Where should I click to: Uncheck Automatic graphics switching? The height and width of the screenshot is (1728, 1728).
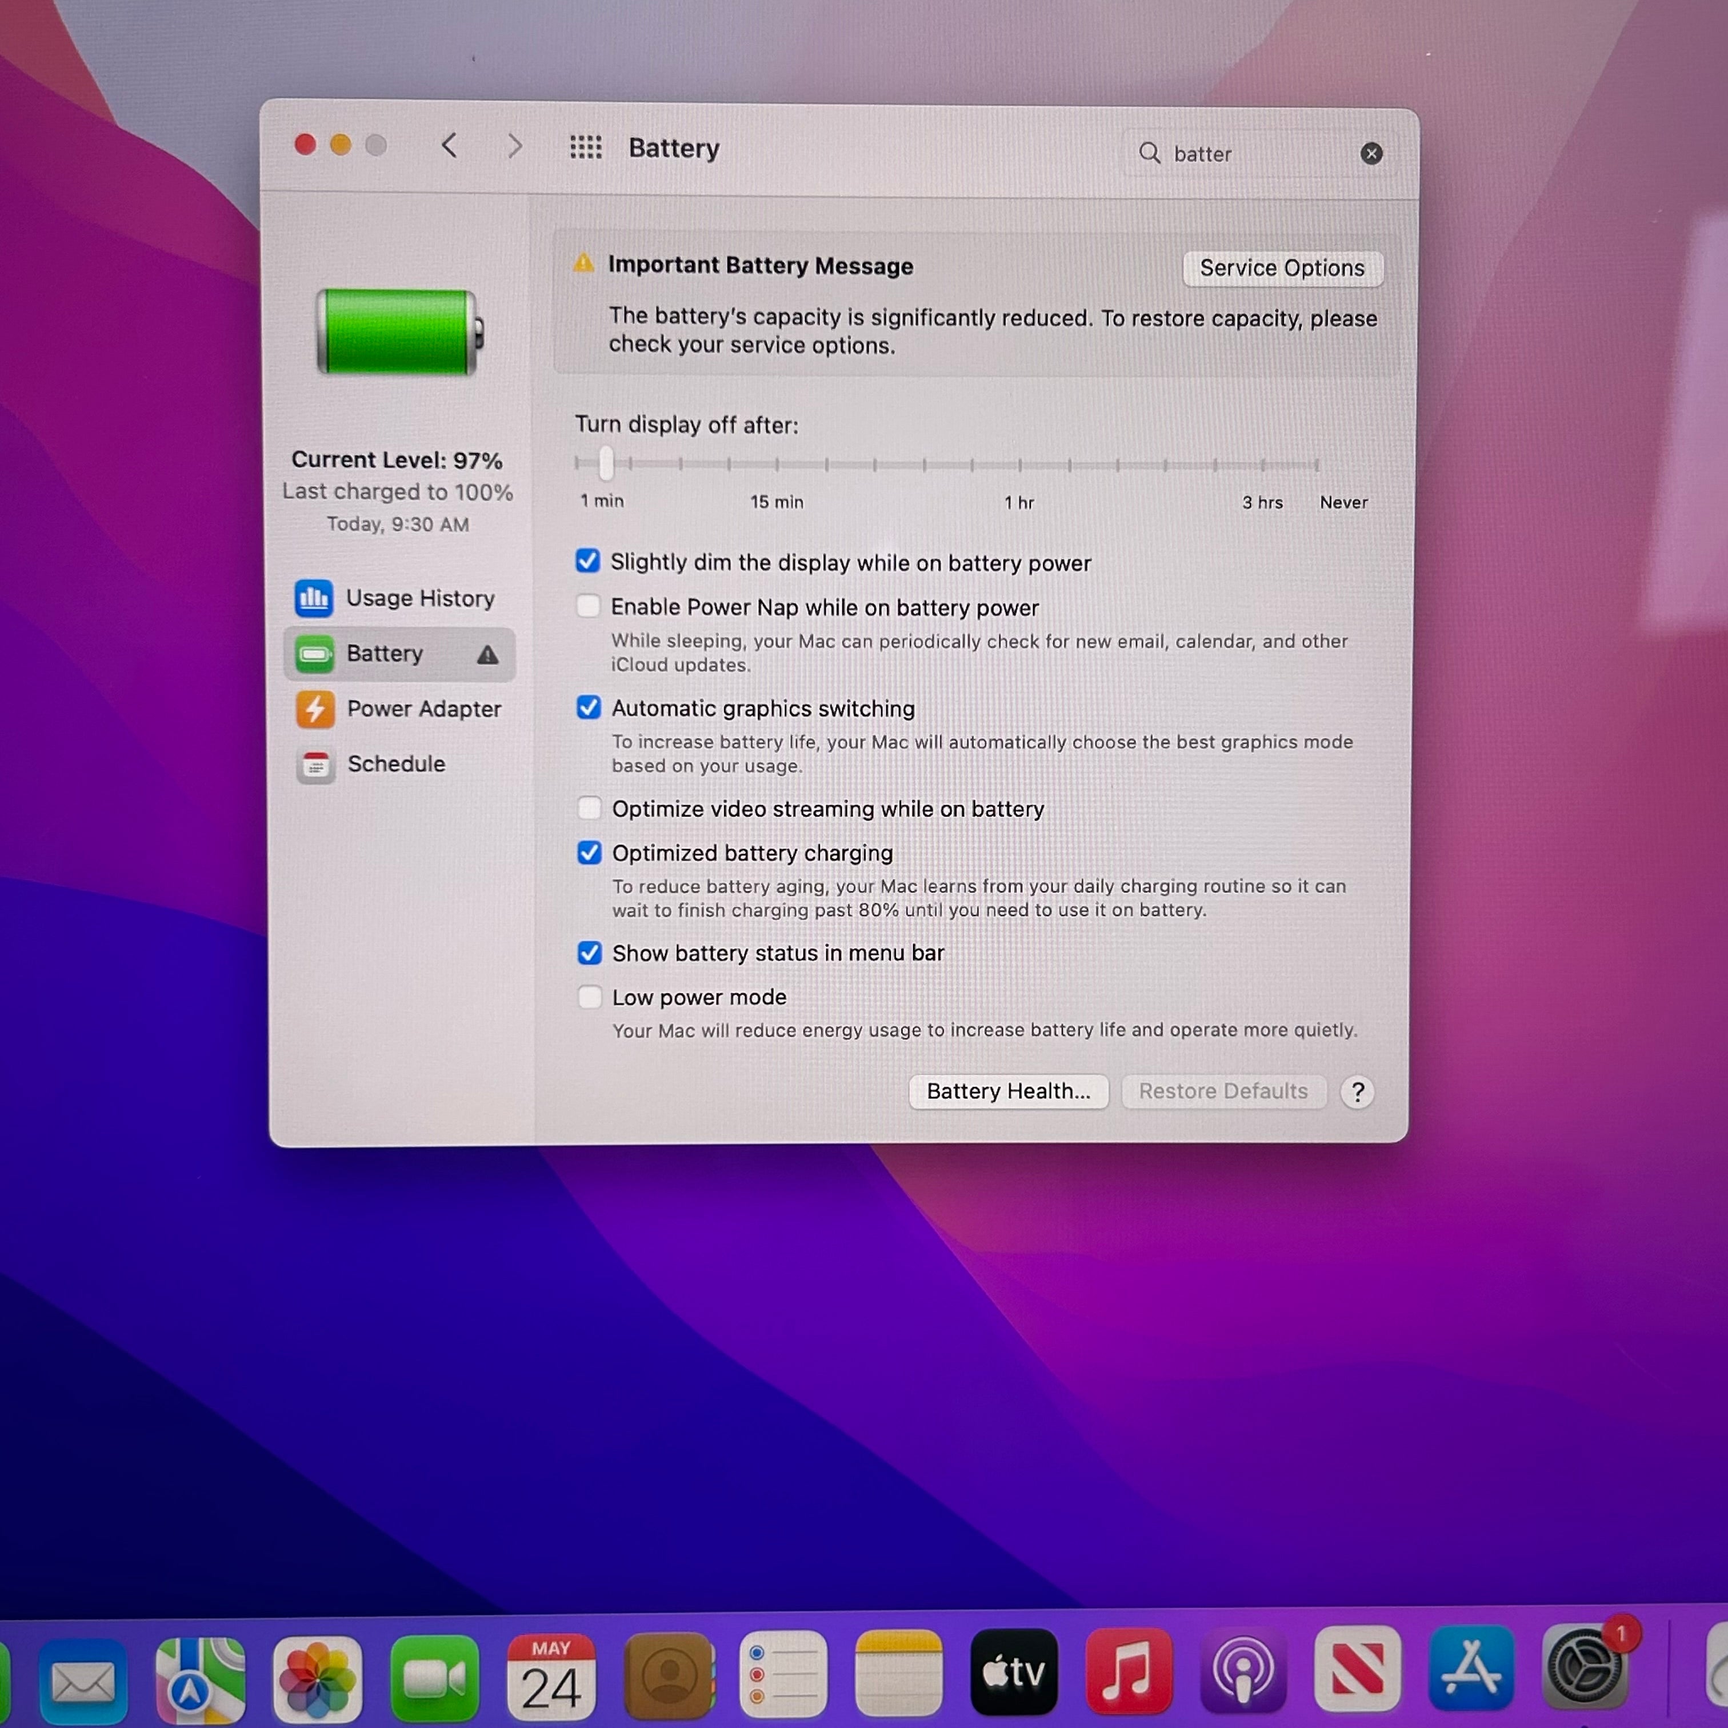pyautogui.click(x=589, y=707)
